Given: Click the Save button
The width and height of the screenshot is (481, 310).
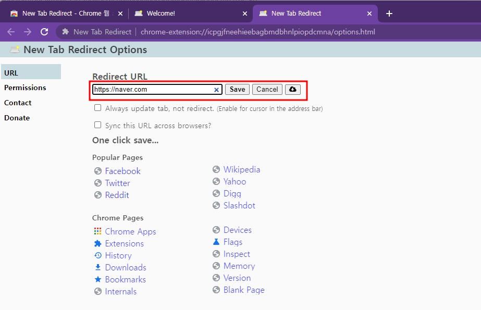Looking at the screenshot, I should point(238,89).
